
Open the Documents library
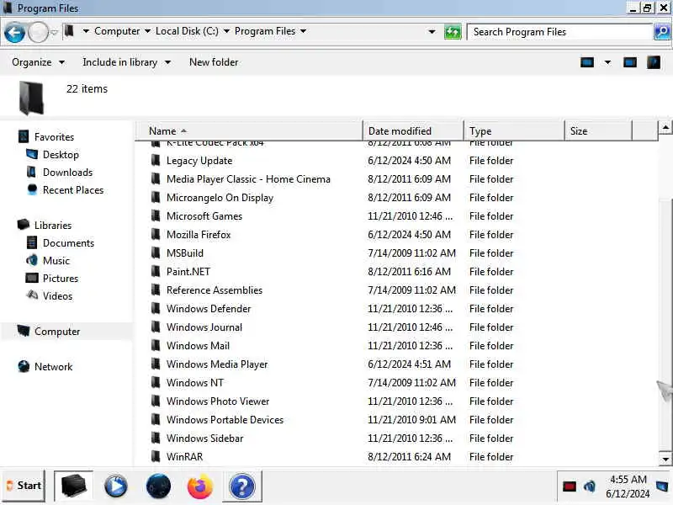point(68,243)
